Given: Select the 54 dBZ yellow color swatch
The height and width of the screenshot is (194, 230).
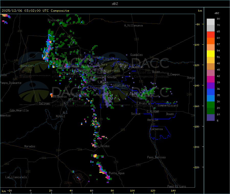Looking at the screenshot, I should (x=211, y=54).
